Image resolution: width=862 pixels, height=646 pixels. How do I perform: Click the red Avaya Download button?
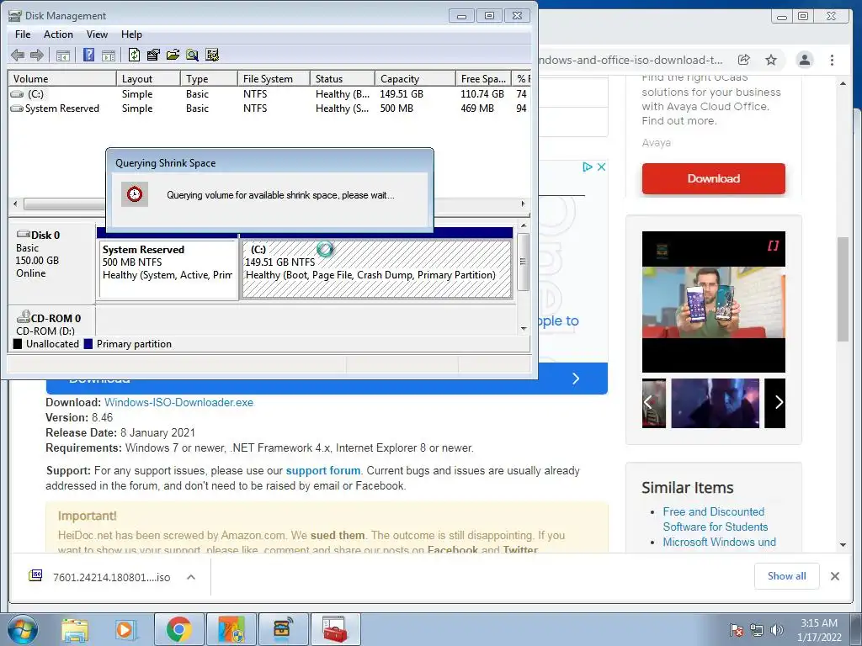pyautogui.click(x=714, y=178)
